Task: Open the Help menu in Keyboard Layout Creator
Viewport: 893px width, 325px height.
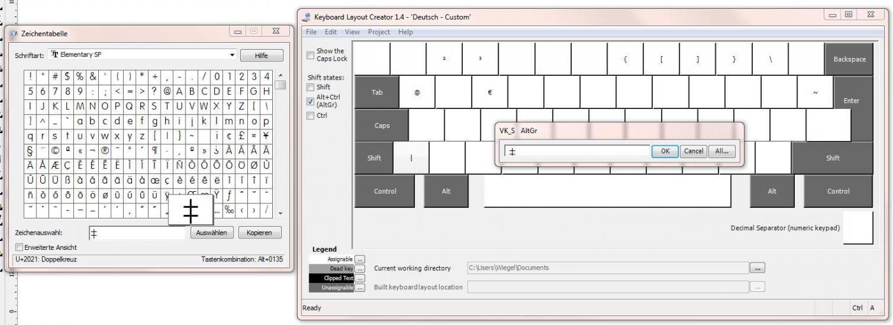Action: 405,32
